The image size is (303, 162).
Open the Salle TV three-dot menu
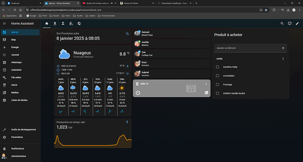pos(206,84)
